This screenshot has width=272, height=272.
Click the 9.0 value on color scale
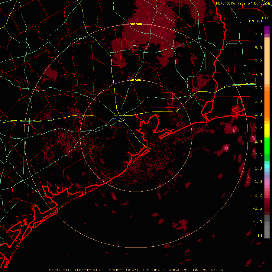tap(258, 47)
